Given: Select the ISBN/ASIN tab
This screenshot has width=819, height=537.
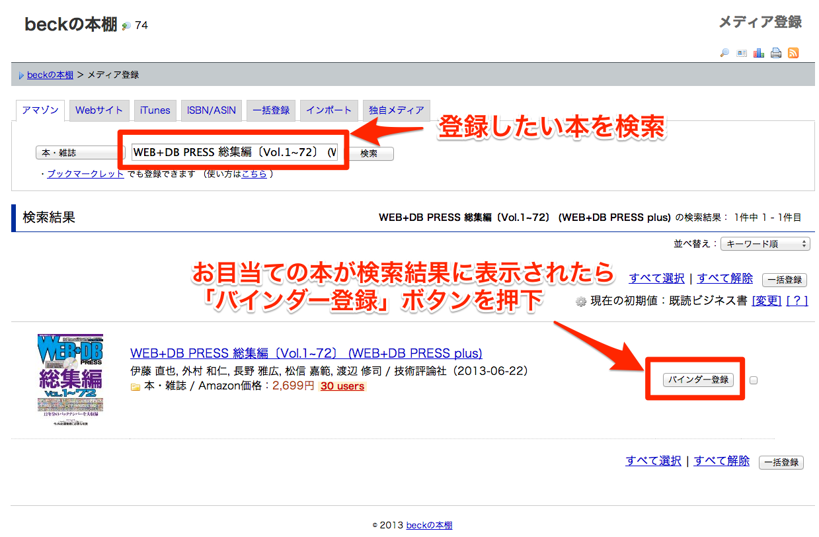Looking at the screenshot, I should pos(211,110).
